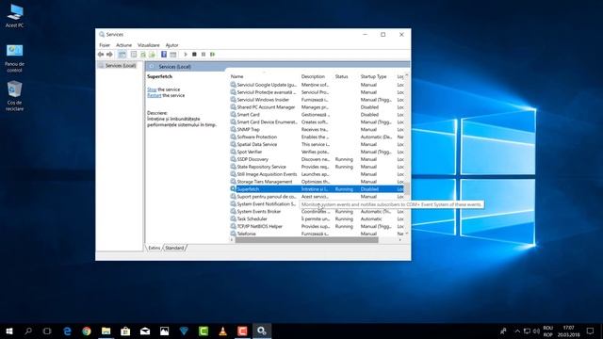Image resolution: width=603 pixels, height=339 pixels.
Task: Click the vertical scrollbar down arrow
Action: (407, 234)
